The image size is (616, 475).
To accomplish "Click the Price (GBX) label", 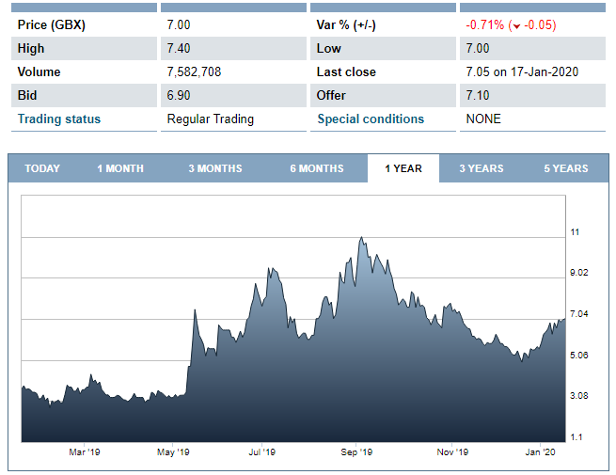I will click(x=52, y=25).
